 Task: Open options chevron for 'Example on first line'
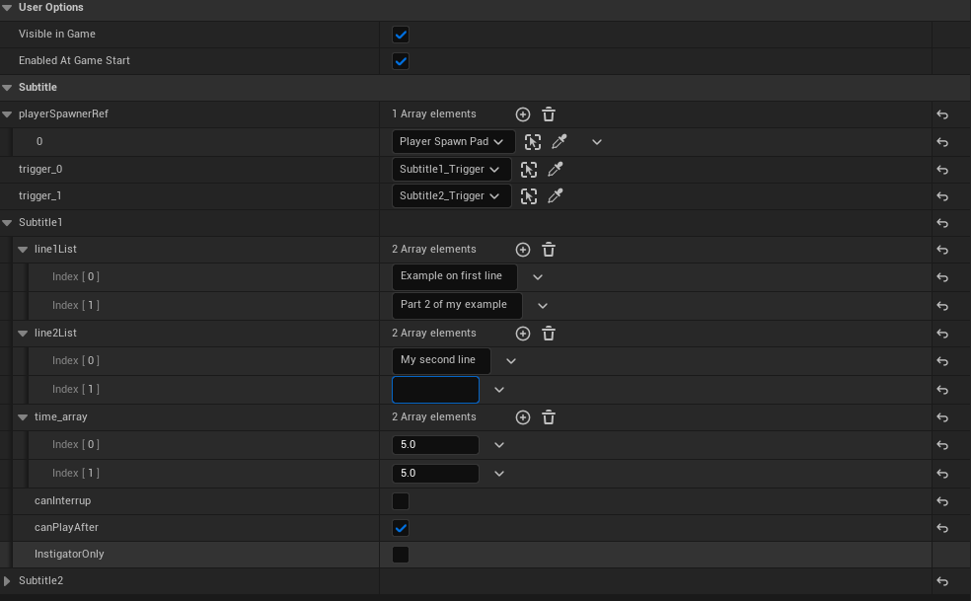tap(538, 277)
